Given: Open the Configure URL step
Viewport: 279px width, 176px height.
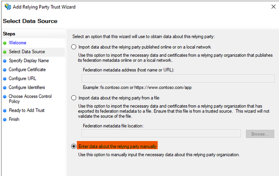Looking at the screenshot, I should pyautogui.click(x=22, y=79).
